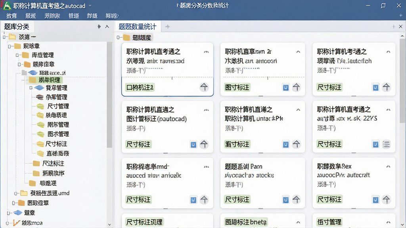
Task: Click down arrow of 题库分类 tree scrollbar
Action: (109, 225)
